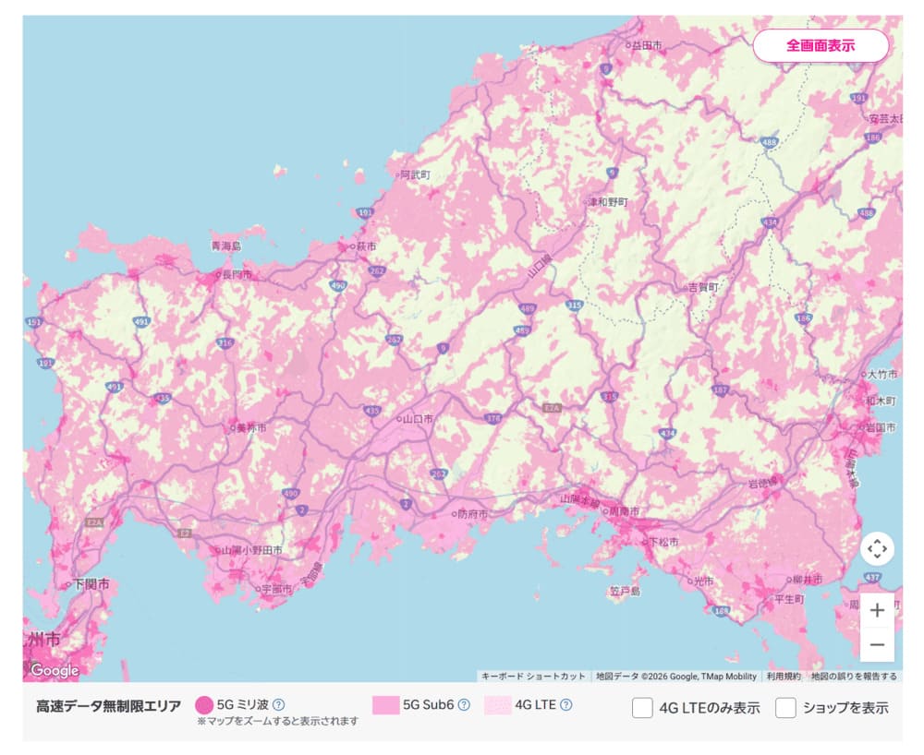Screen dimensions: 924x755
Task: Click help icon beside 5G Sub6
Action: pos(464,705)
